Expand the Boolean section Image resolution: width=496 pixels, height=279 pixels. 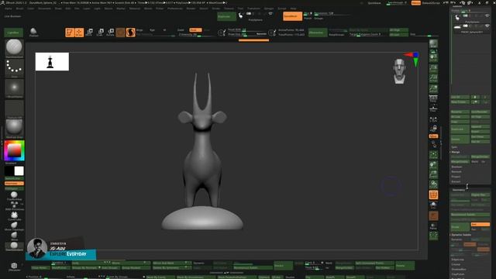pyautogui.click(x=456, y=167)
